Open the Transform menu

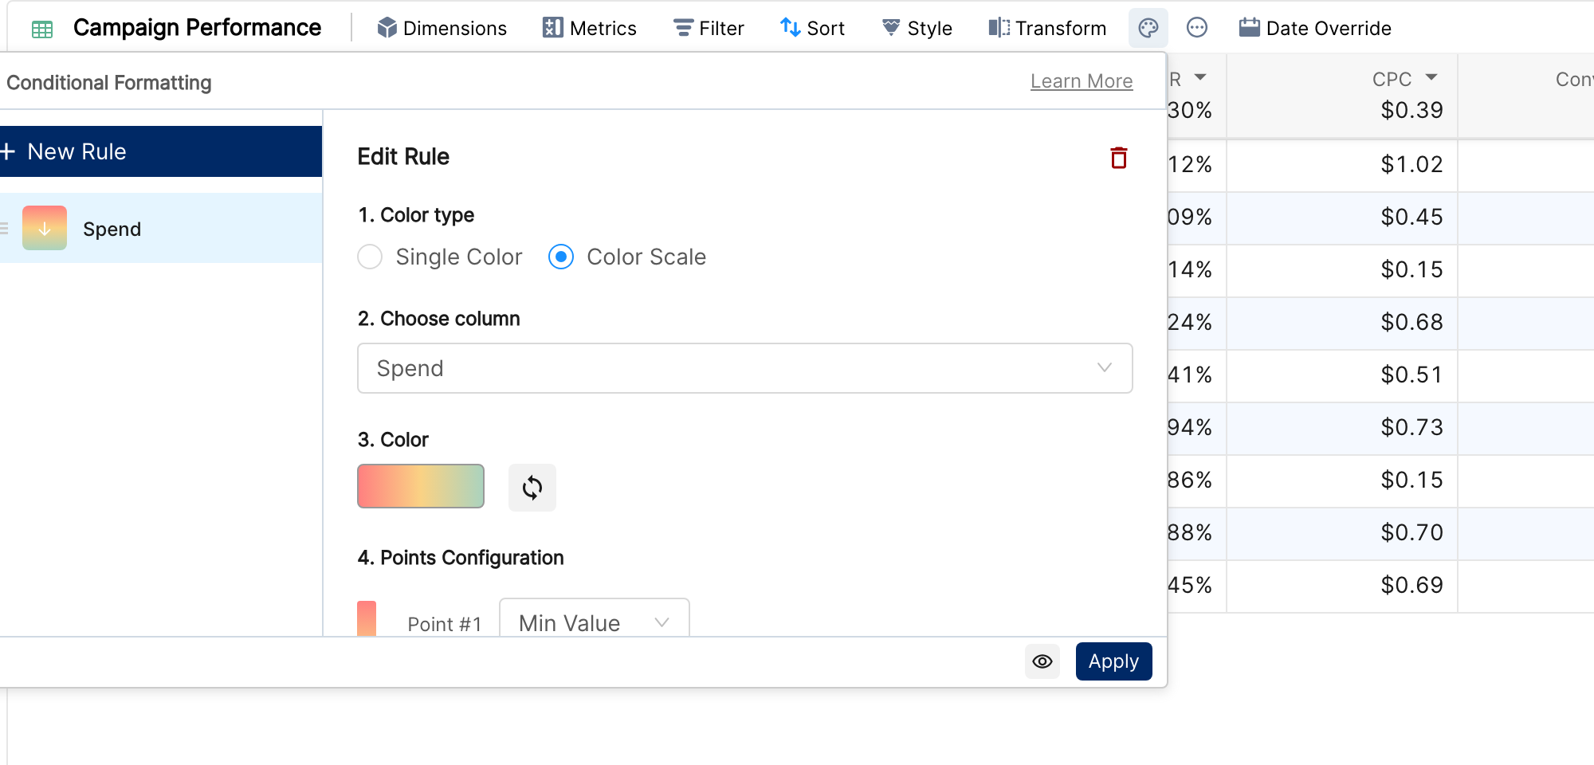[x=1047, y=28]
